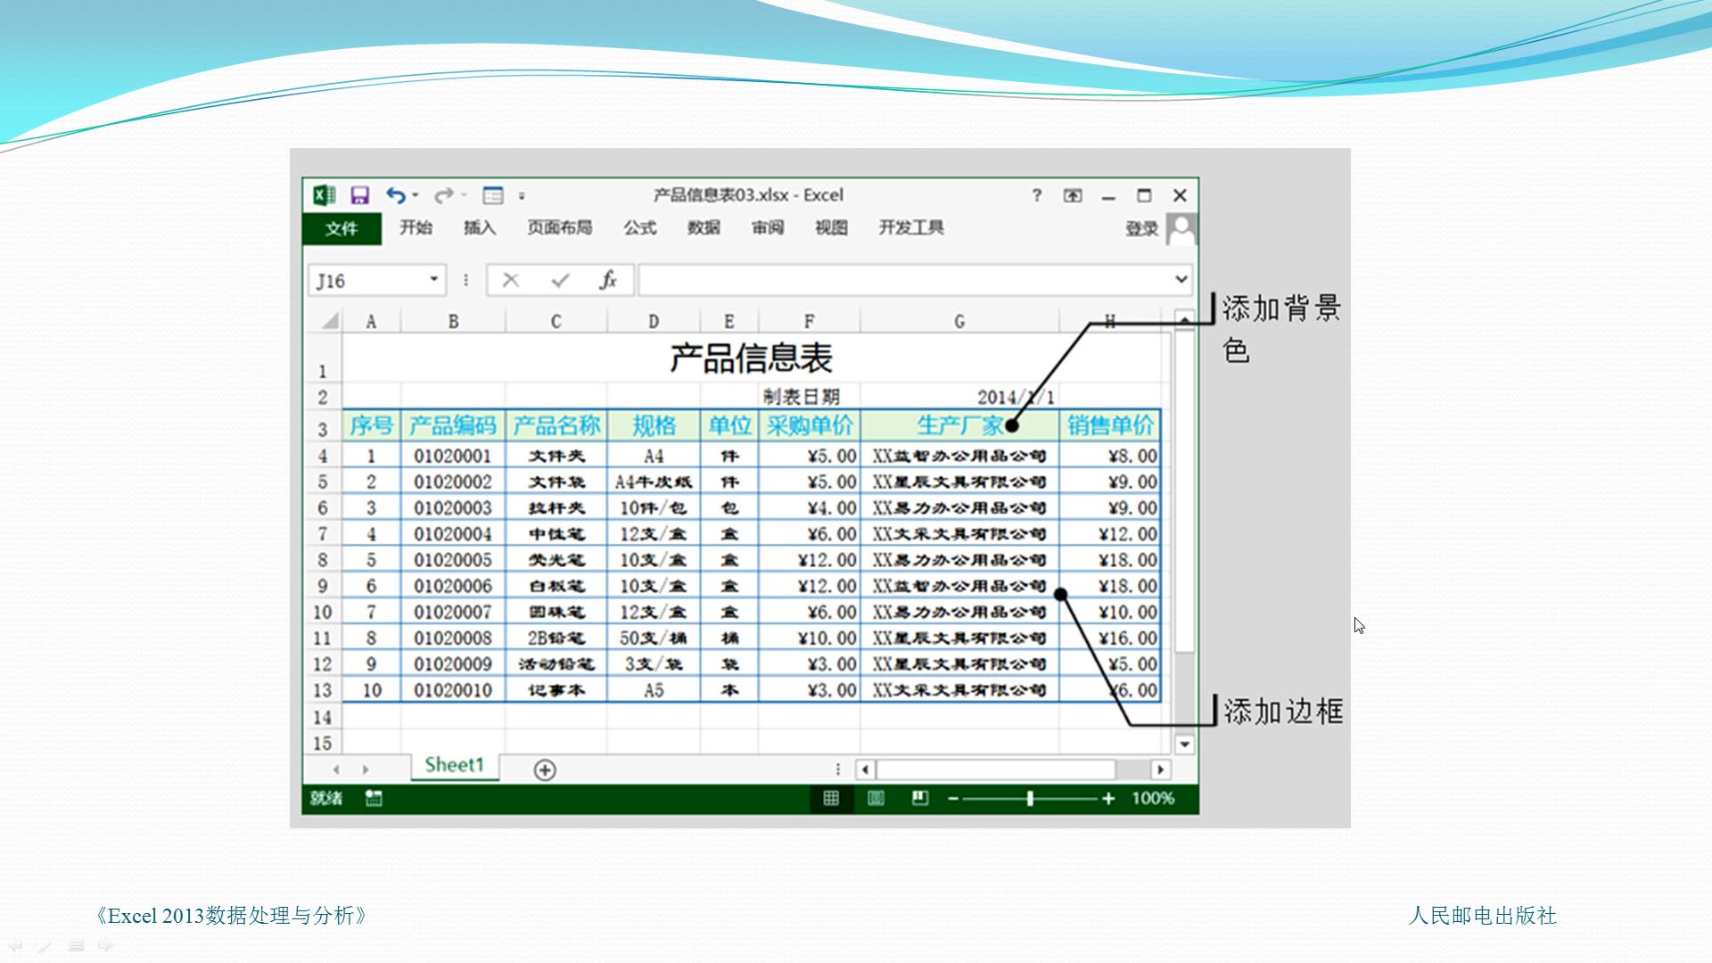Click the Redo icon

pos(443,194)
